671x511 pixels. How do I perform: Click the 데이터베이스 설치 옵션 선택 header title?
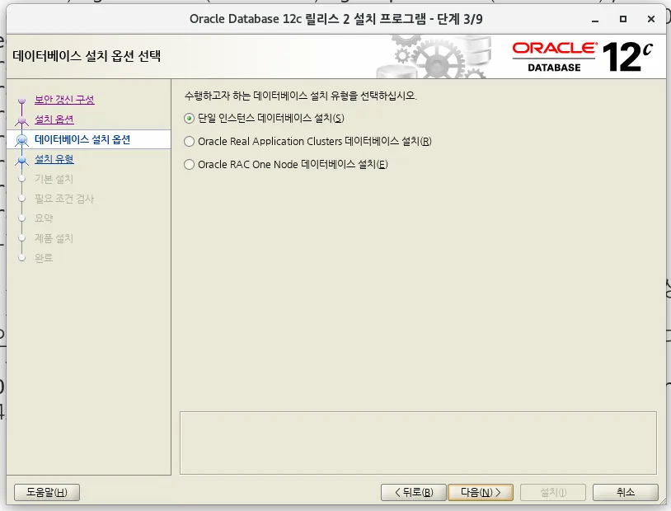87,56
